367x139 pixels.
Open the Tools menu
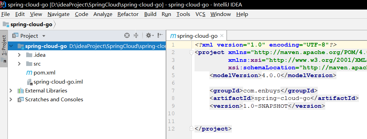tap(183, 14)
